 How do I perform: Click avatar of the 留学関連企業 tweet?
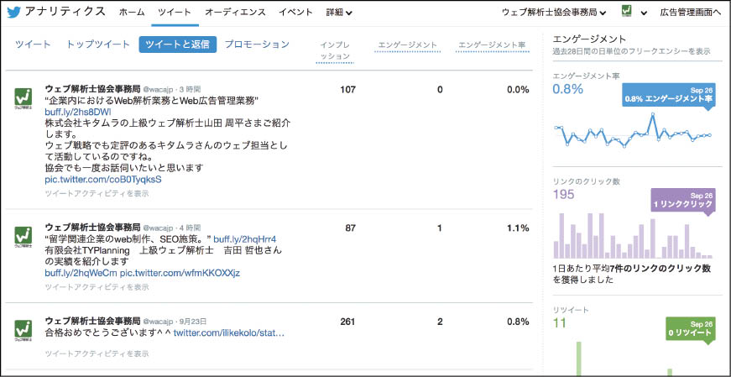point(23,236)
